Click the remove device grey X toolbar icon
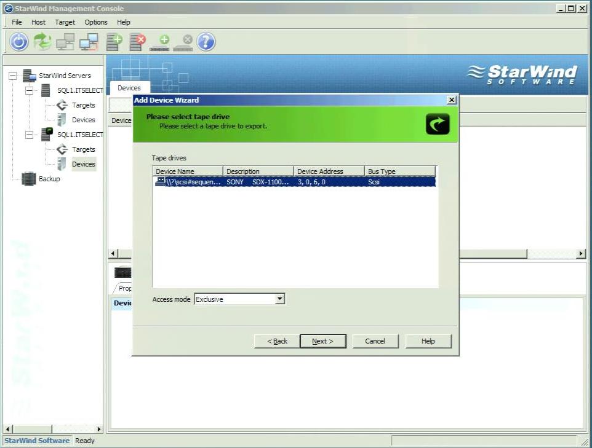Image resolution: width=592 pixels, height=448 pixels. click(x=183, y=43)
